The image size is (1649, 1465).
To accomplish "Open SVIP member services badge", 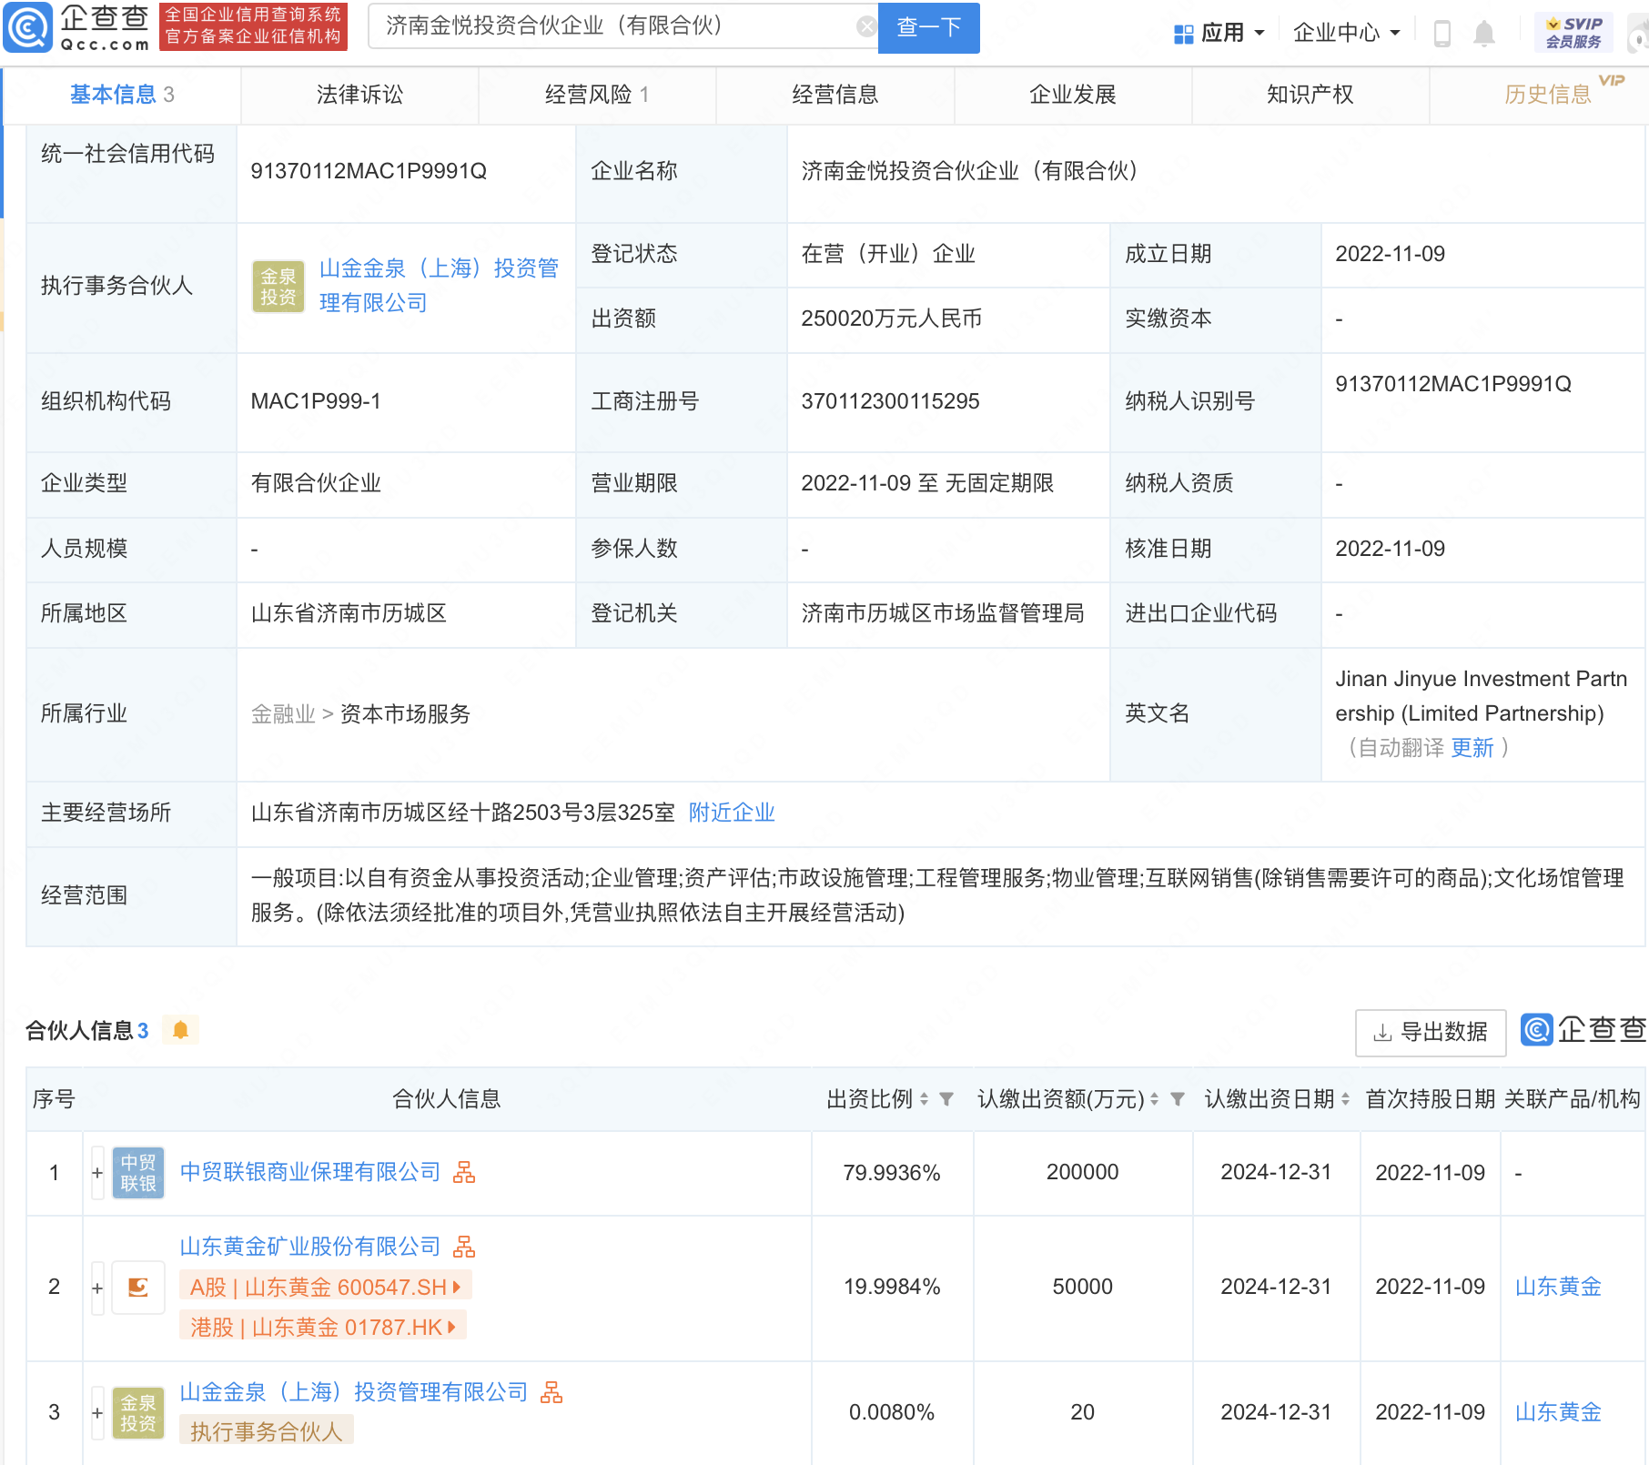I will (x=1573, y=33).
